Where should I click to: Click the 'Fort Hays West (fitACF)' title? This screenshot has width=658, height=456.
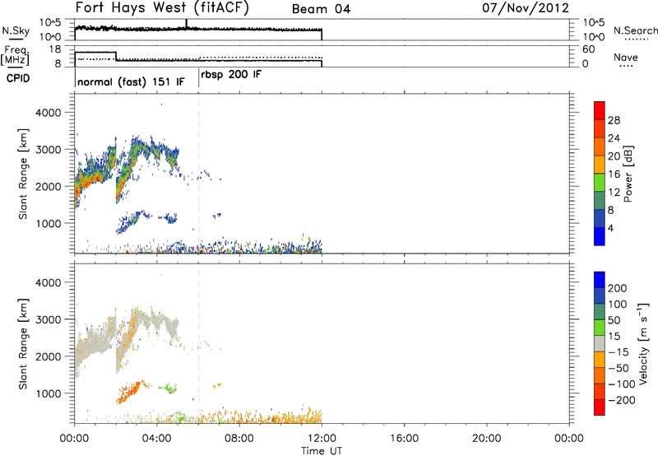point(162,8)
